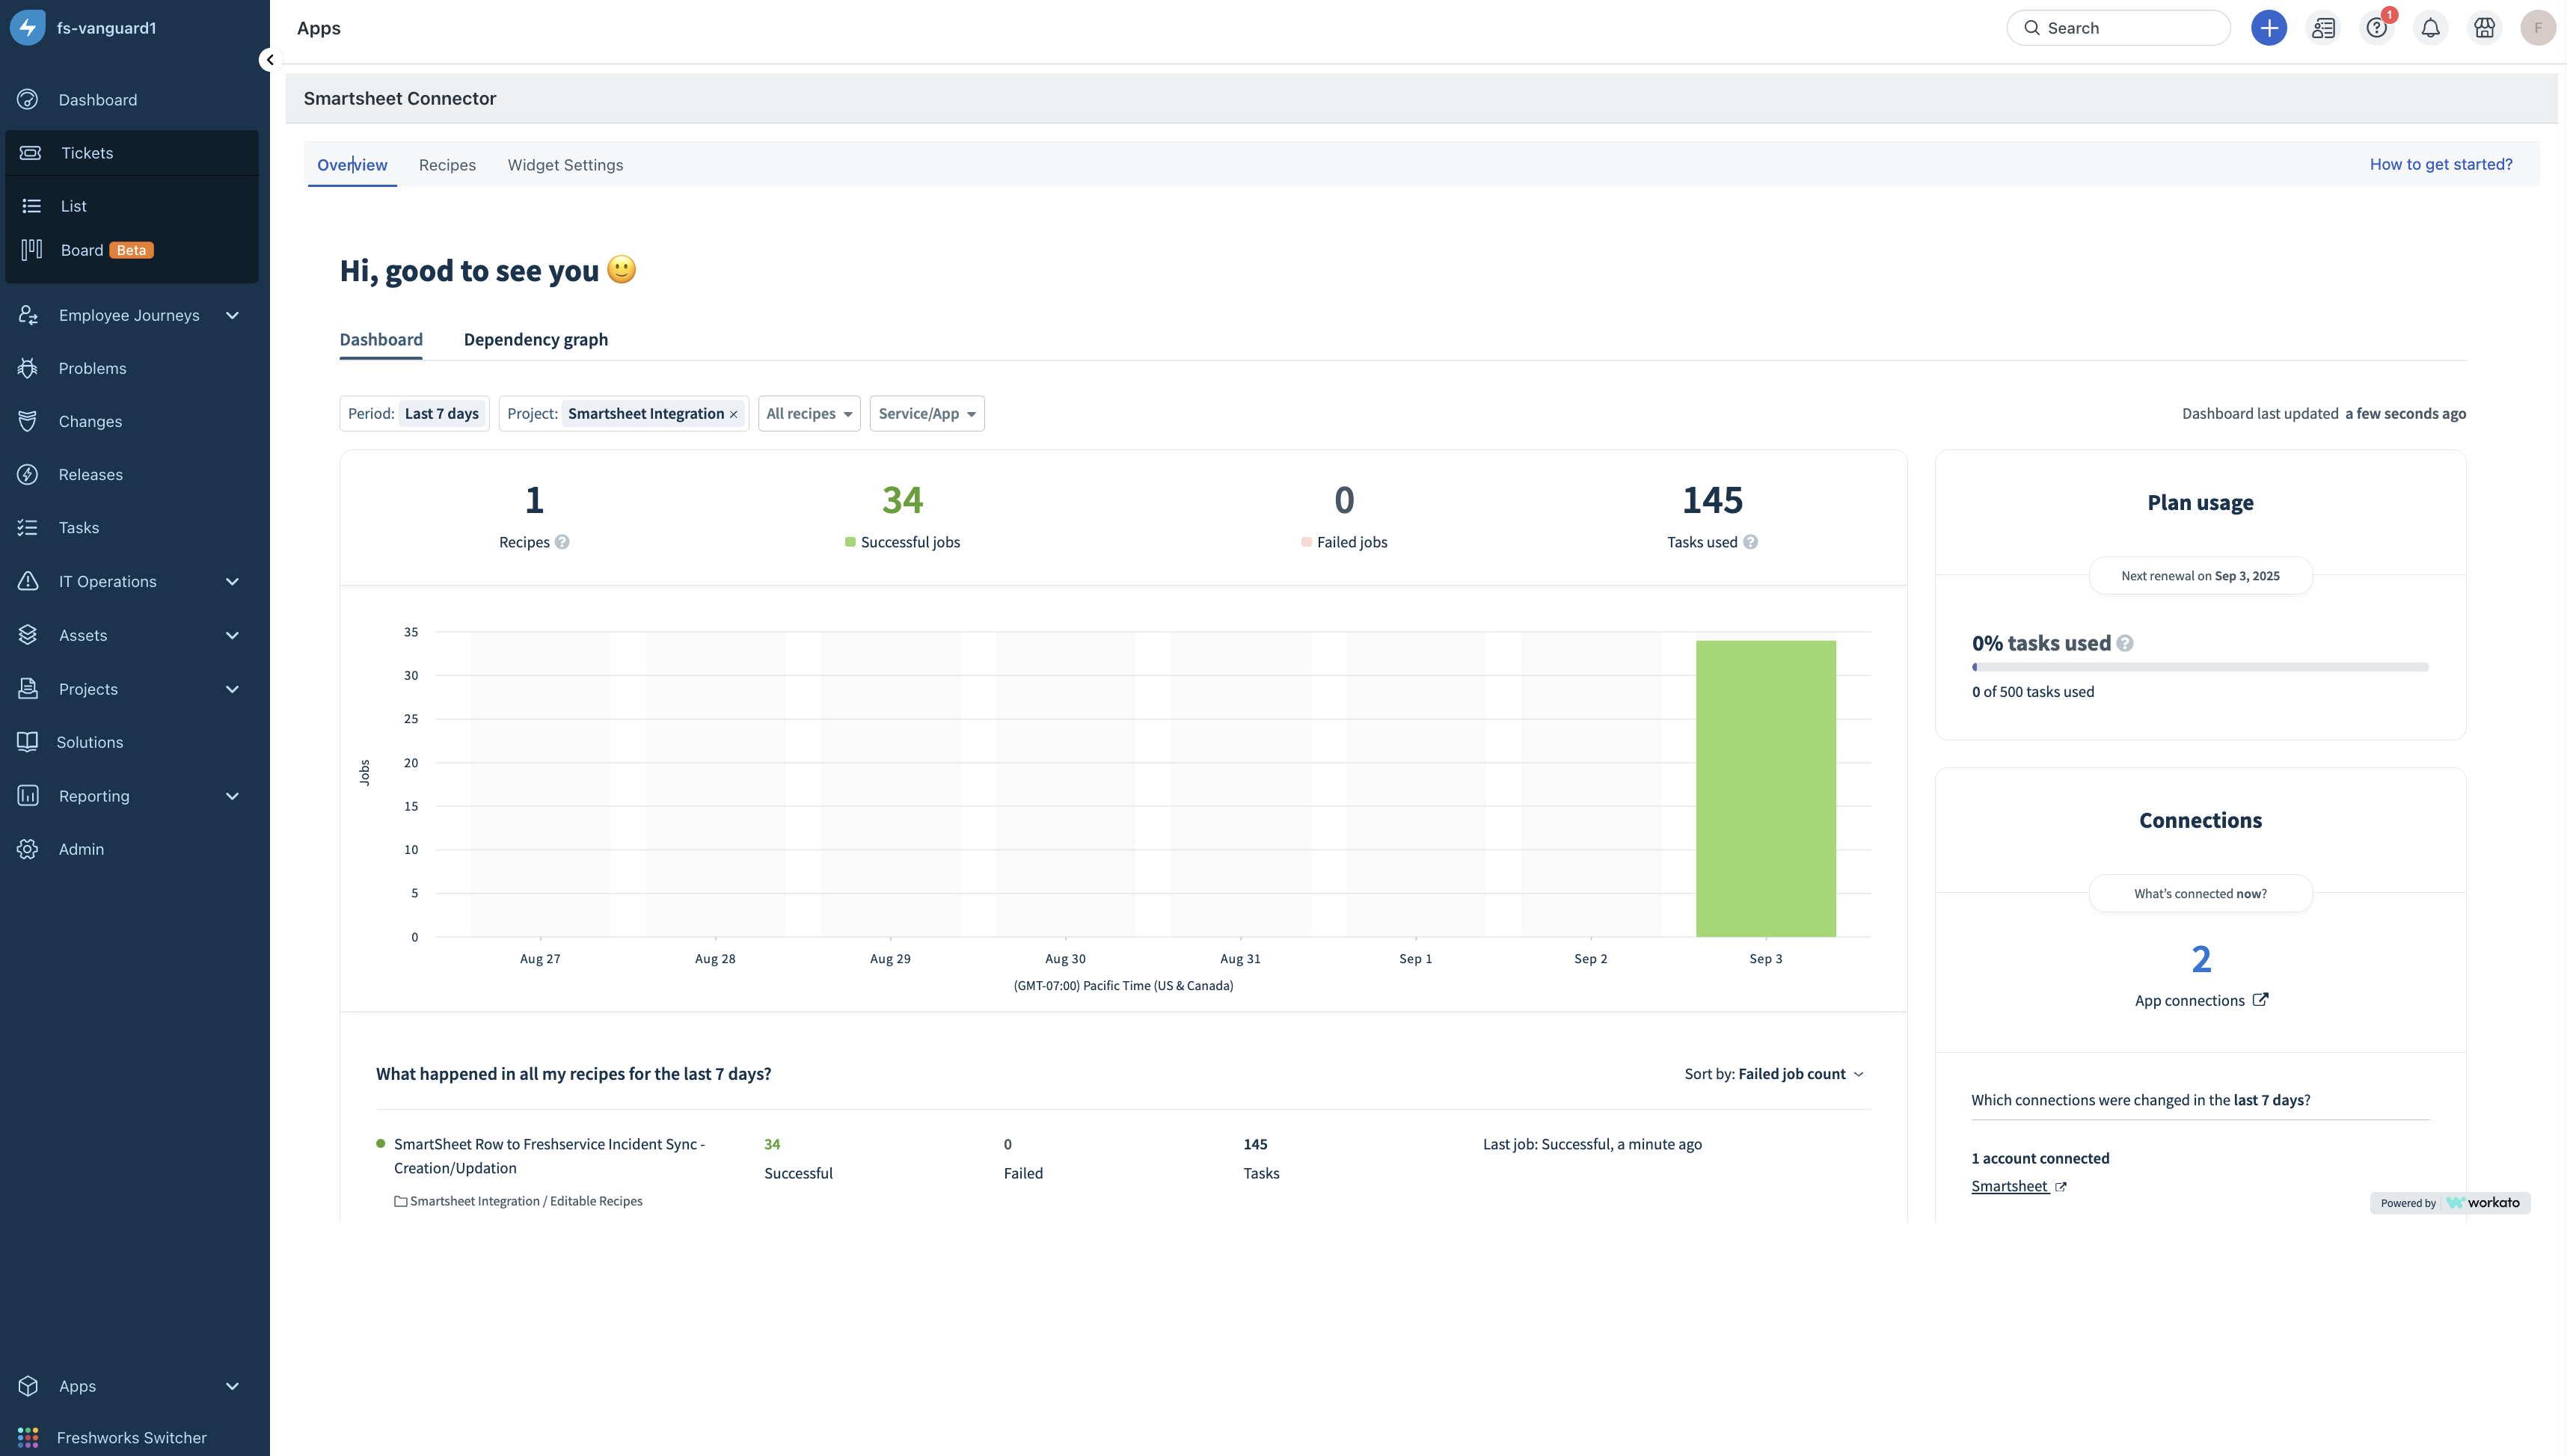This screenshot has height=1456, width=2567.
Task: Open Problems from the sidebar
Action: point(92,368)
